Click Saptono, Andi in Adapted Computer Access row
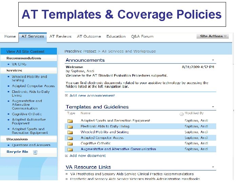This screenshot has height=183, width=244. click(196, 138)
